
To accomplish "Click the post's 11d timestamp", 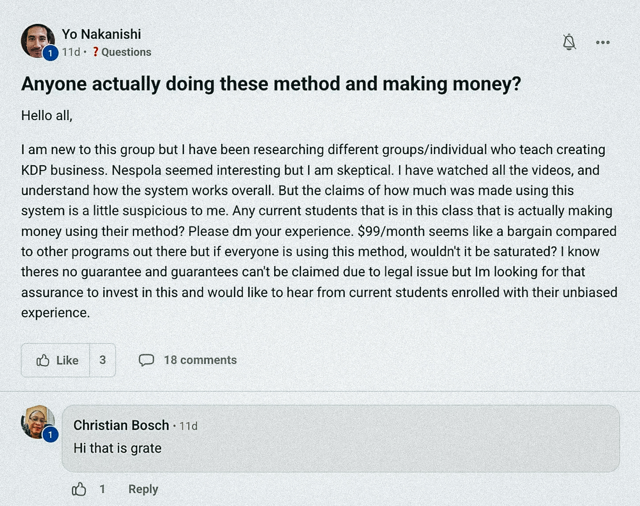I will [71, 52].
